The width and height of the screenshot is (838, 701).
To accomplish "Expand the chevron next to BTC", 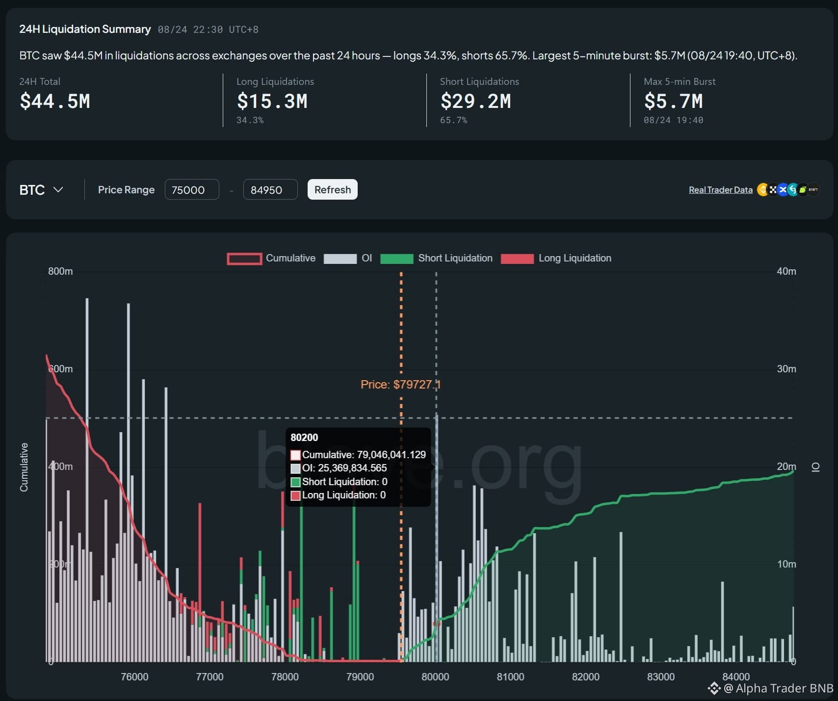I will pyautogui.click(x=58, y=190).
